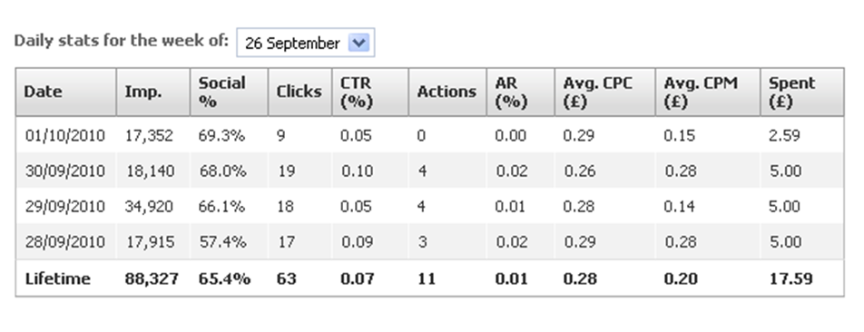Viewport: 864px width, 332px height.
Task: Select the Social % column header
Action: tap(230, 92)
